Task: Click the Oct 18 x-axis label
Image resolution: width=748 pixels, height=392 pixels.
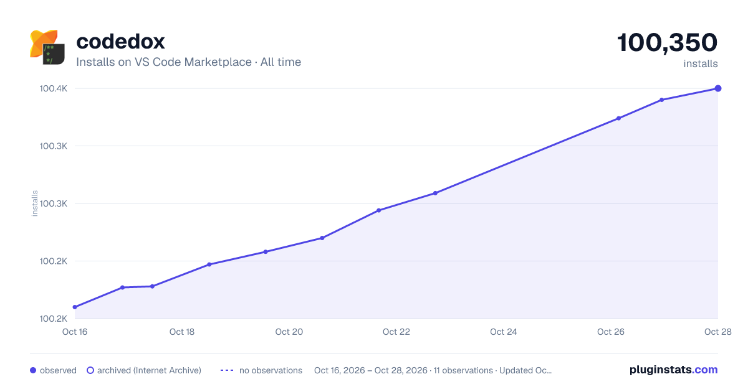Action: point(182,332)
